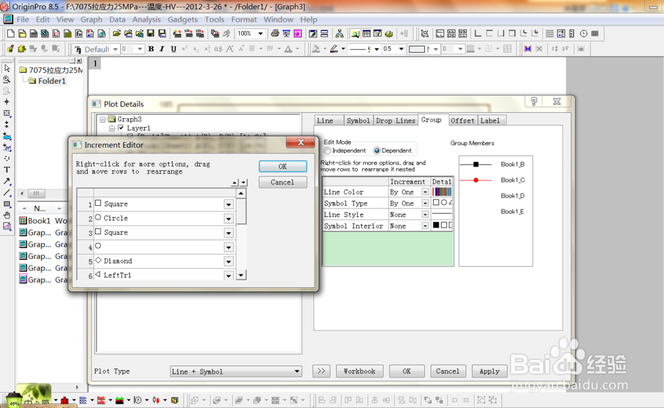
Task: Open the 100% zoom level dropdown
Action: click(260, 33)
